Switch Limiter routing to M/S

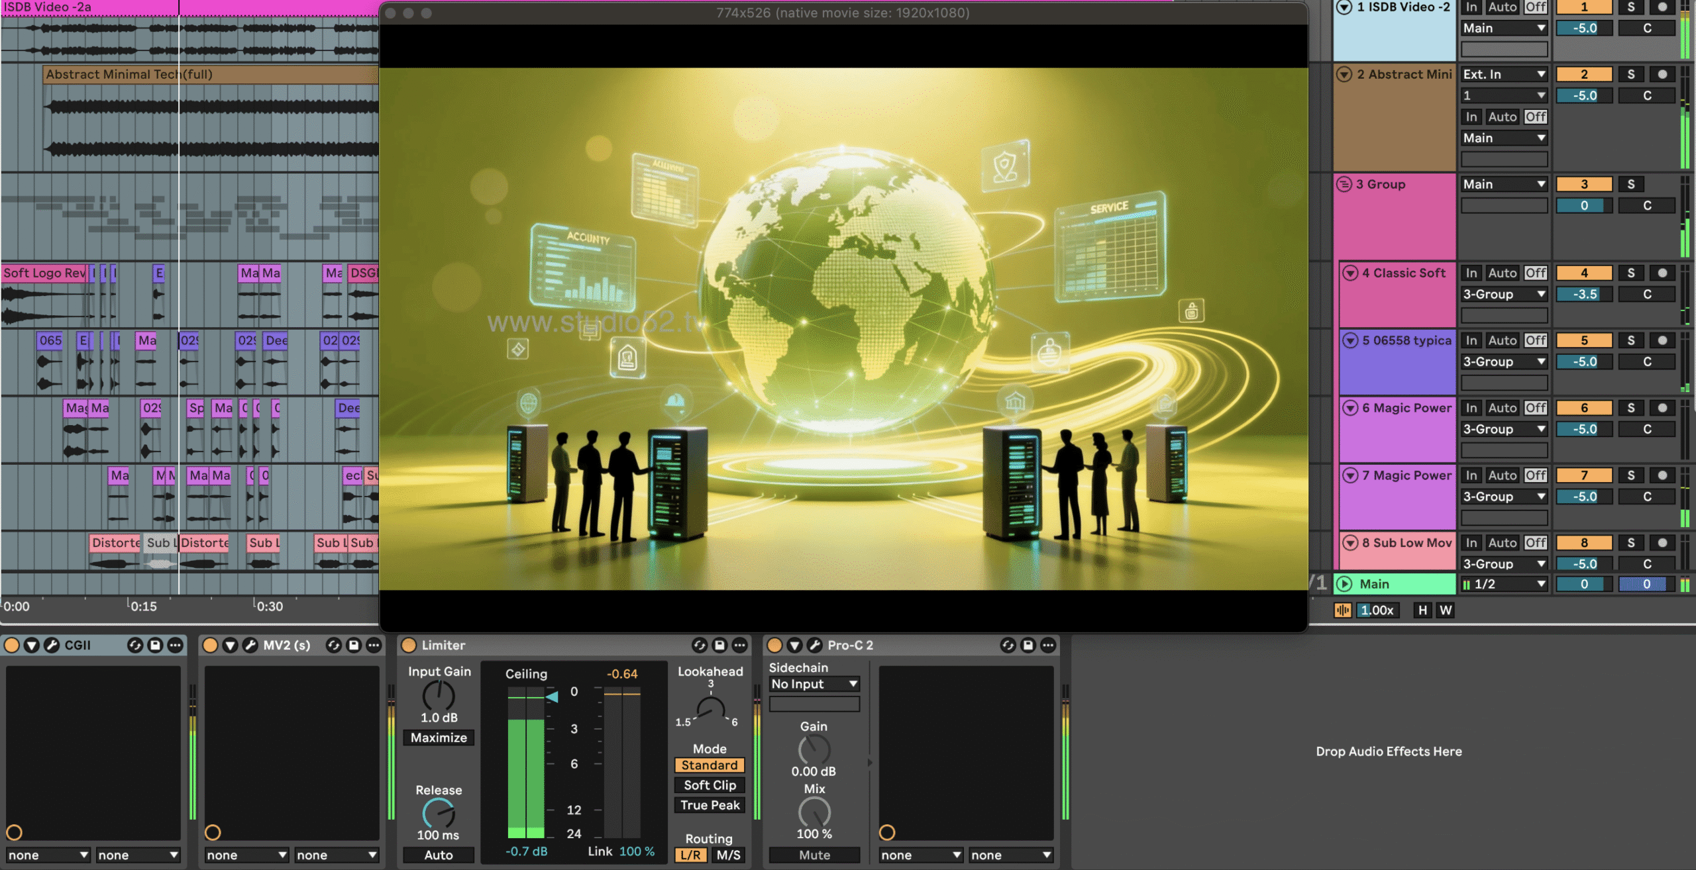(728, 855)
